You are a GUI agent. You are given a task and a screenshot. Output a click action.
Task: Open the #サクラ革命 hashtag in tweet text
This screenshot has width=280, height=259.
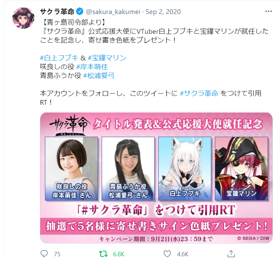[199, 93]
